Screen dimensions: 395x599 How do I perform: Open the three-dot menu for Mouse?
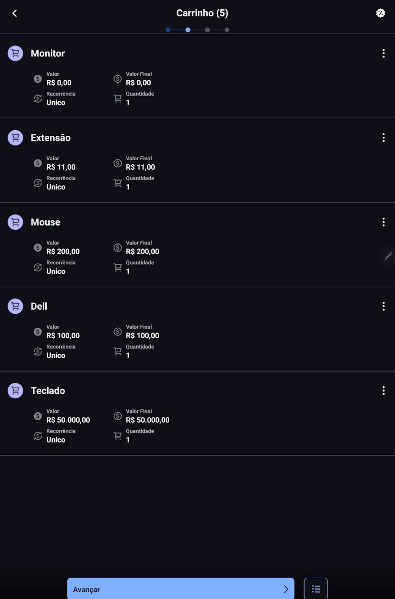pyautogui.click(x=383, y=222)
